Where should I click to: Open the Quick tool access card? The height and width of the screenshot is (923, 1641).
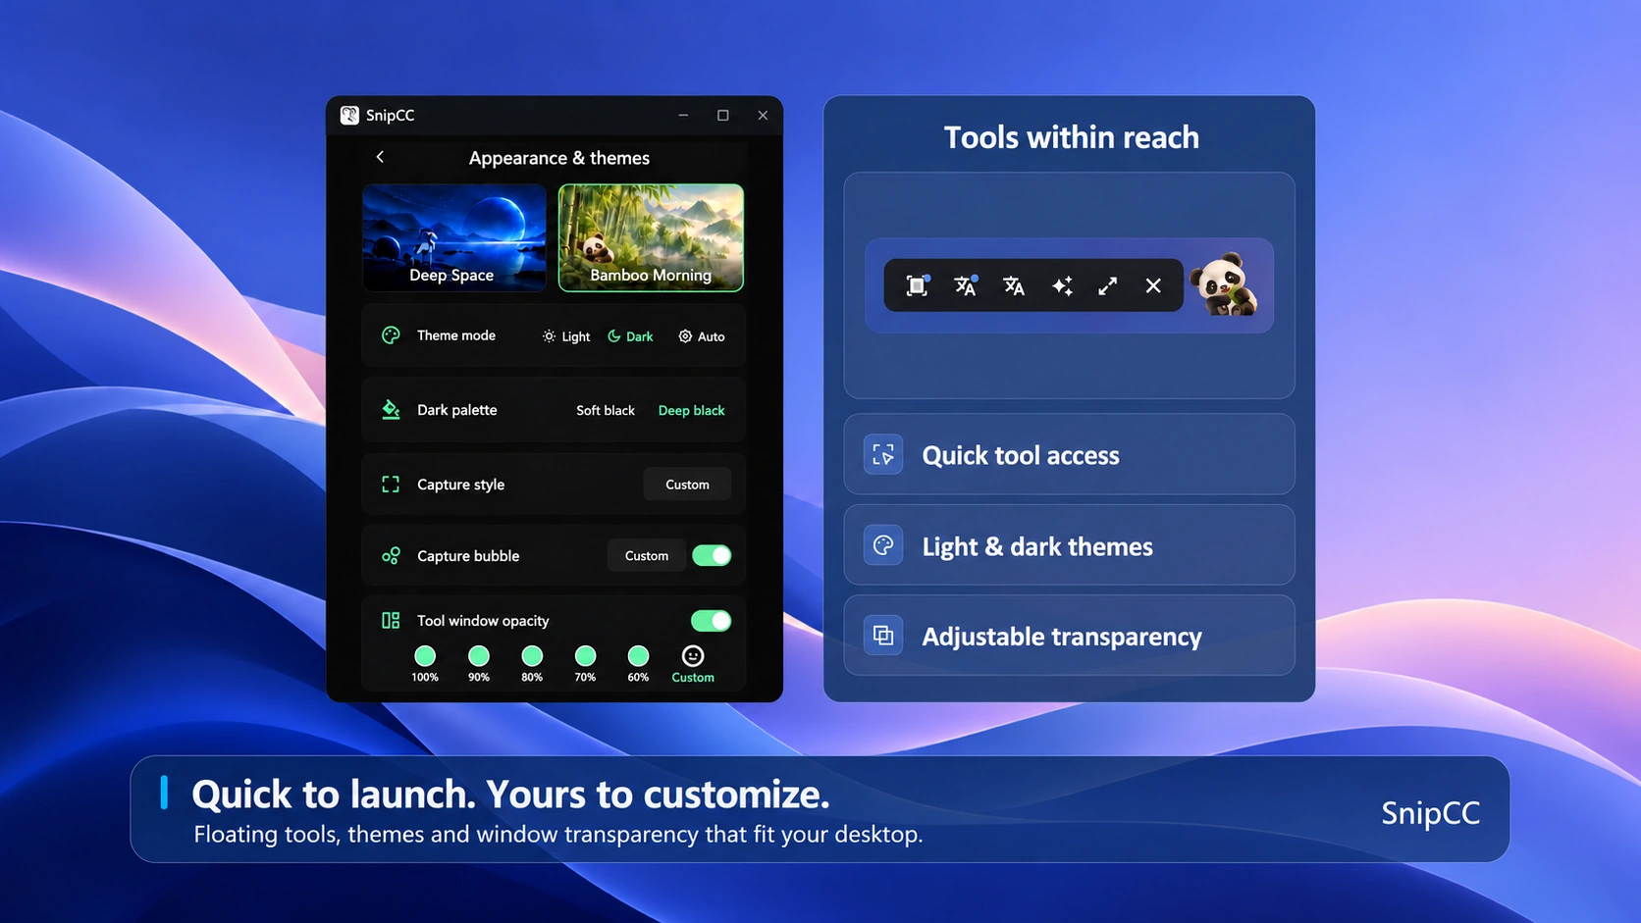[x=1069, y=454]
